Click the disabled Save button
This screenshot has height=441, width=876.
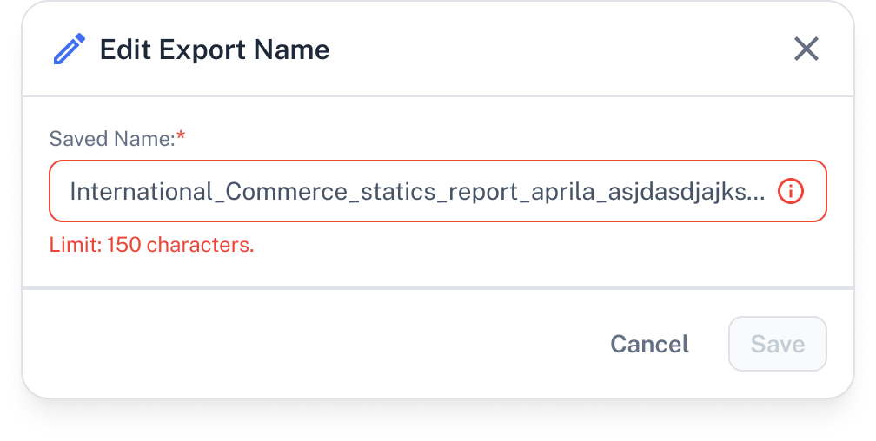point(777,344)
